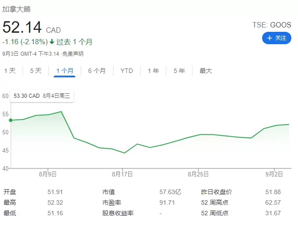Viewport: 298px width, 225px height.
Task: Click the 8月9日 axis label
Action: pos(48,174)
